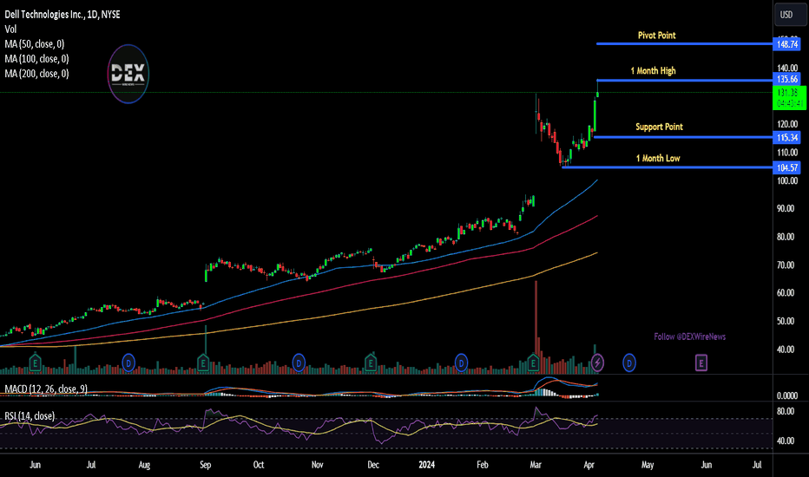The width and height of the screenshot is (809, 477).
Task: Select the Vol indicator label
Action: tap(10, 29)
